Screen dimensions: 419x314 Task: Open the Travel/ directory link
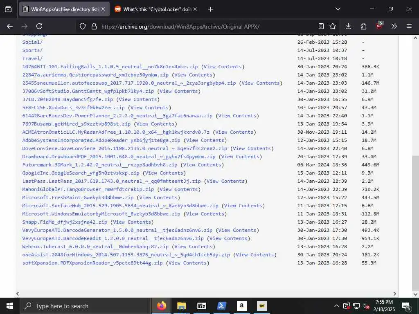pos(32,58)
